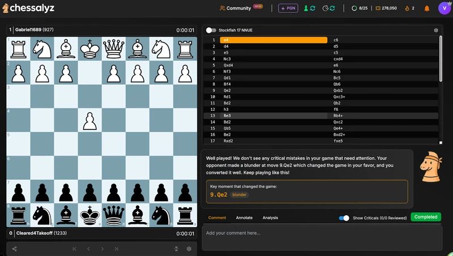This screenshot has height=256, width=453.
Task: Sync games with green pawn icon
Action: (306, 8)
